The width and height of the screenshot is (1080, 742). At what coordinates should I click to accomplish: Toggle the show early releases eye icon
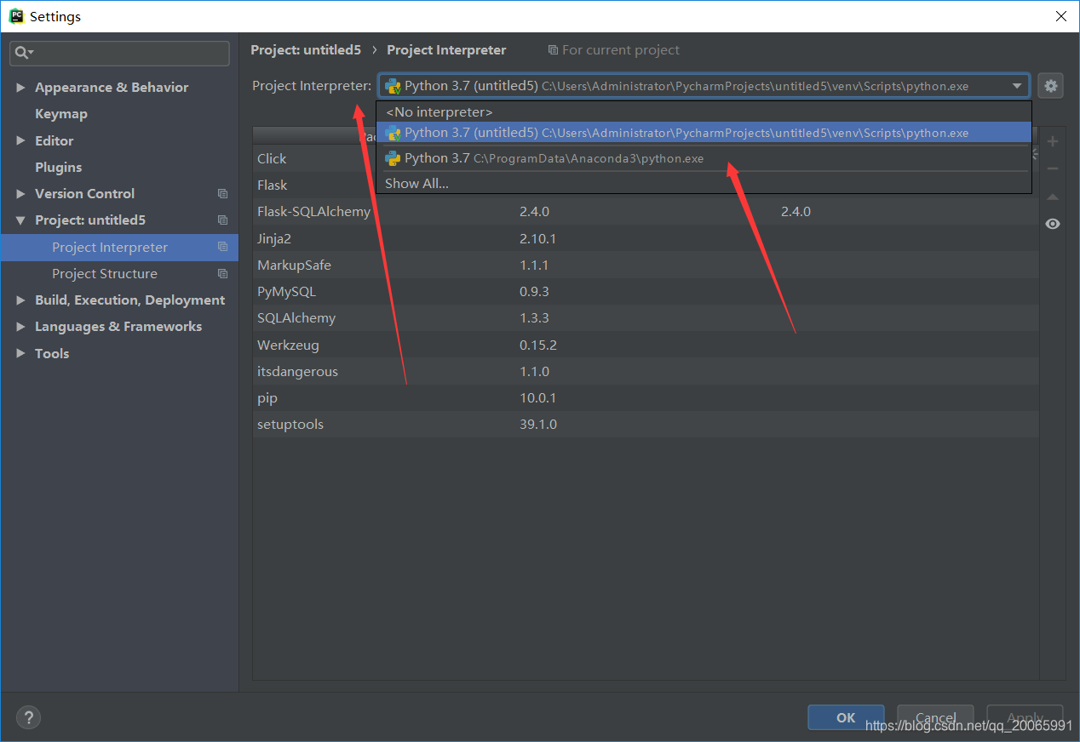pyautogui.click(x=1053, y=224)
